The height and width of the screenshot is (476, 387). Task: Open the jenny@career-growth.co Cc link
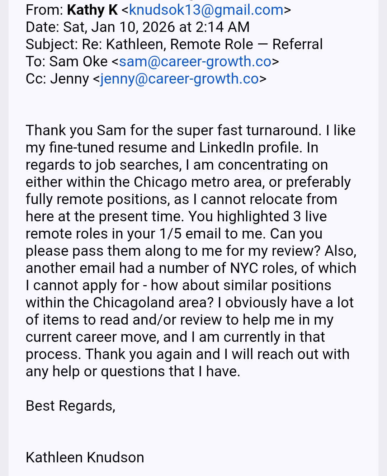[x=179, y=79]
